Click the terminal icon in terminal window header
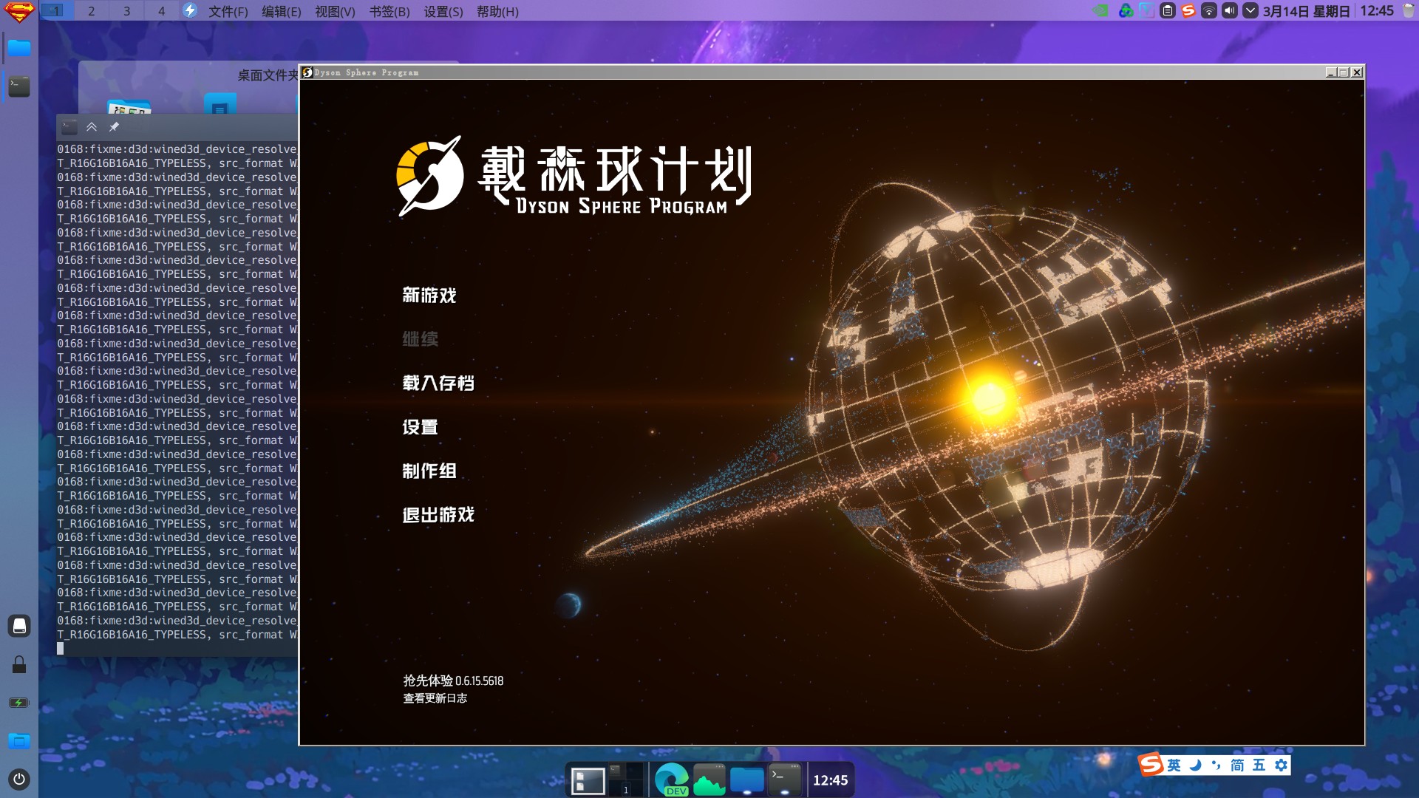Screen dimensions: 1419x798 click(x=69, y=127)
